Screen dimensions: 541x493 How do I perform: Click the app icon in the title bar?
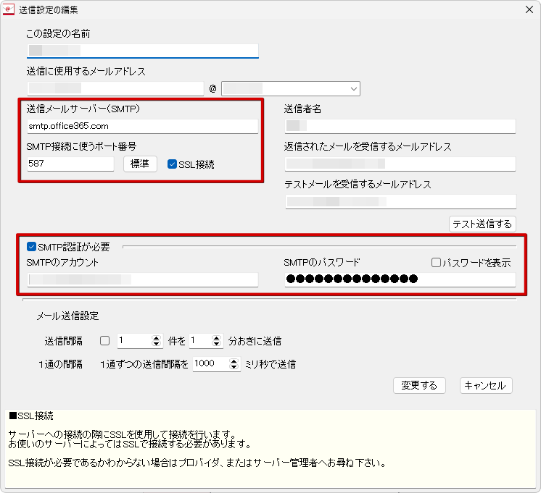click(x=10, y=10)
